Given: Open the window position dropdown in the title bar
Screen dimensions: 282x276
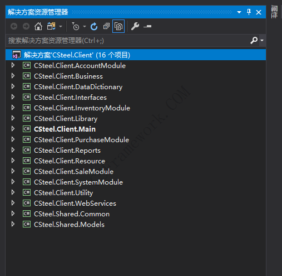Looking at the screenshot, I should pos(239,12).
